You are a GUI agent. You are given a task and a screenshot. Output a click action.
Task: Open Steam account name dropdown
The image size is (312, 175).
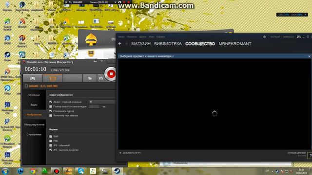[288, 37]
